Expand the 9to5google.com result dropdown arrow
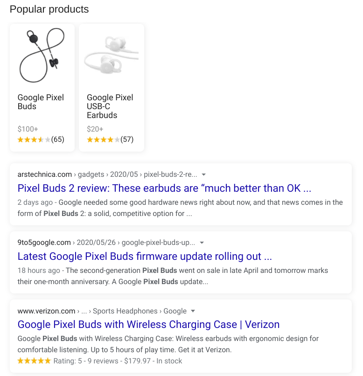This screenshot has height=376, width=363. pos(202,243)
